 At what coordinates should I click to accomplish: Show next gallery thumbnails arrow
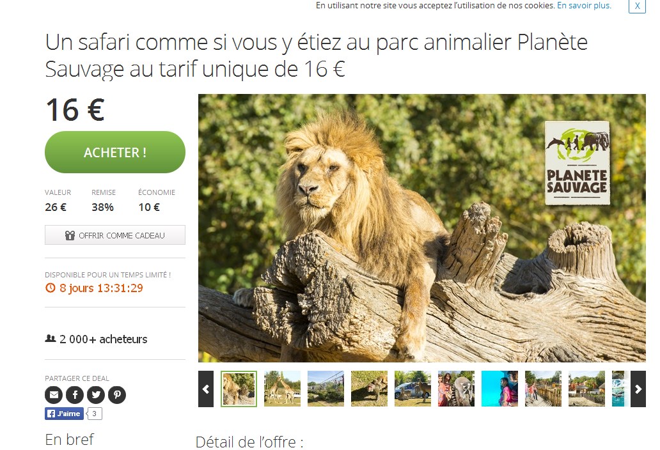pyautogui.click(x=638, y=389)
